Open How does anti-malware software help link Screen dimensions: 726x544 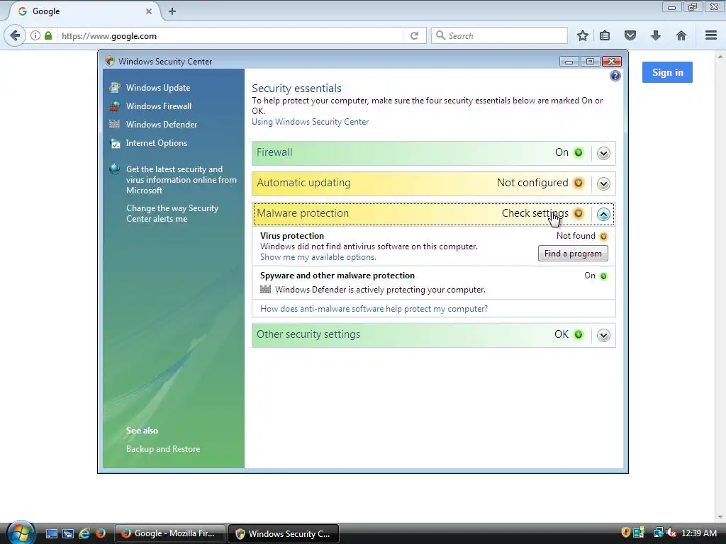click(374, 309)
